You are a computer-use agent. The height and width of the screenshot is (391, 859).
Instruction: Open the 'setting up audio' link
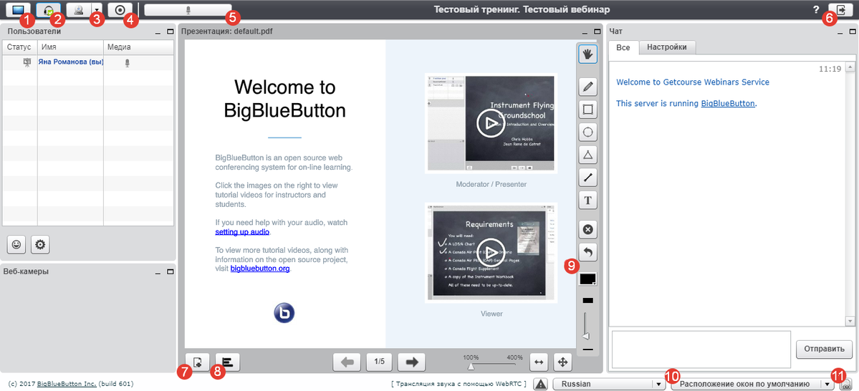coord(242,231)
